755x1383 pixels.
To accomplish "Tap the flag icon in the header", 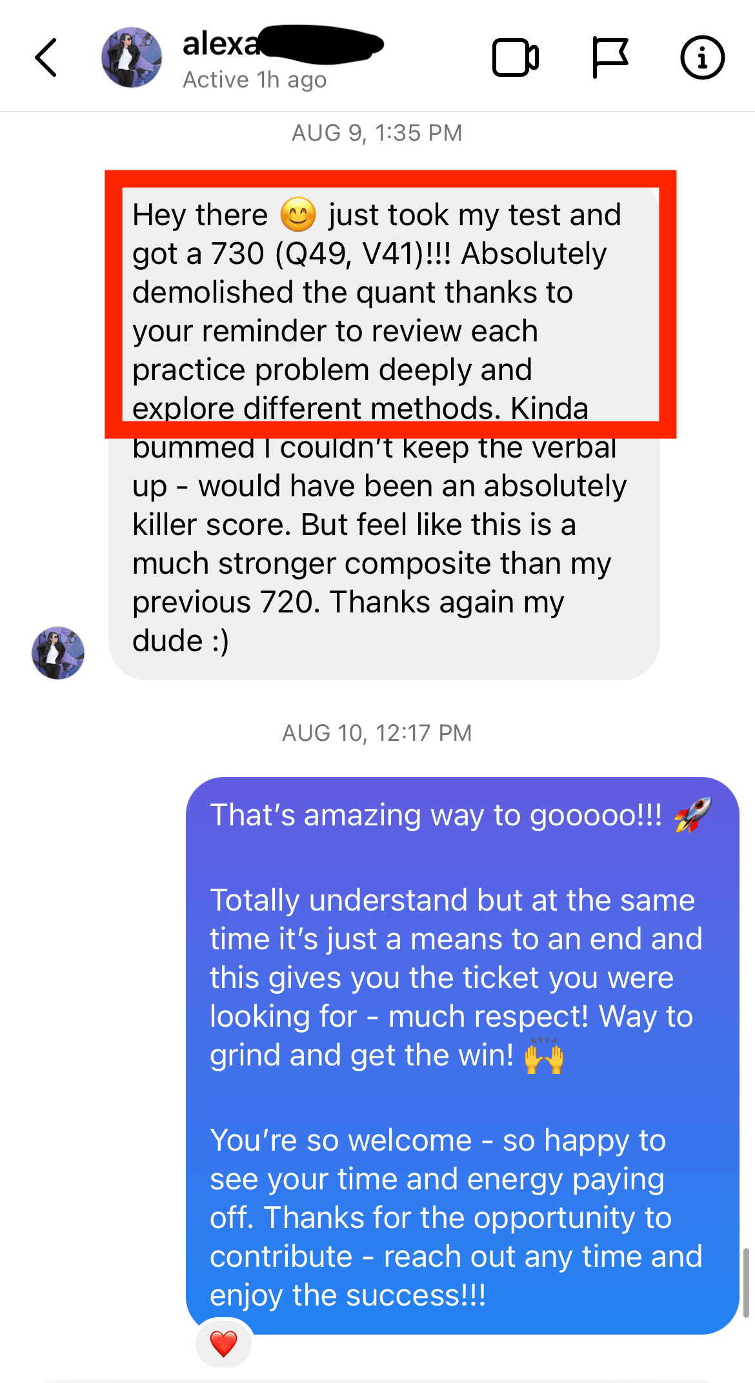I will coord(610,58).
